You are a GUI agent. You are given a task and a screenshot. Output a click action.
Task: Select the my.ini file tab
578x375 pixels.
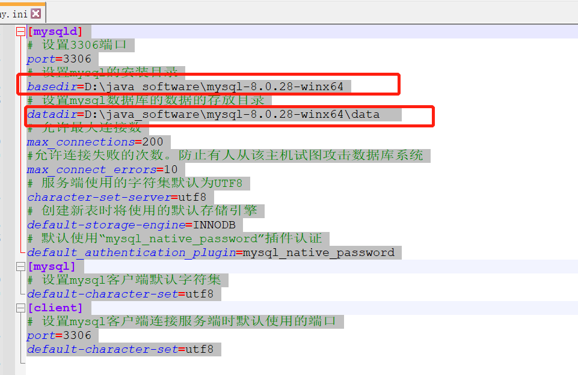(22, 13)
